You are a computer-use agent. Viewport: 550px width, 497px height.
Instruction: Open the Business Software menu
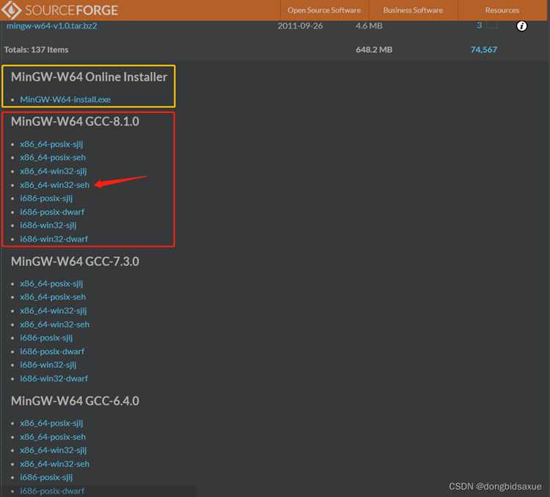pyautogui.click(x=413, y=10)
